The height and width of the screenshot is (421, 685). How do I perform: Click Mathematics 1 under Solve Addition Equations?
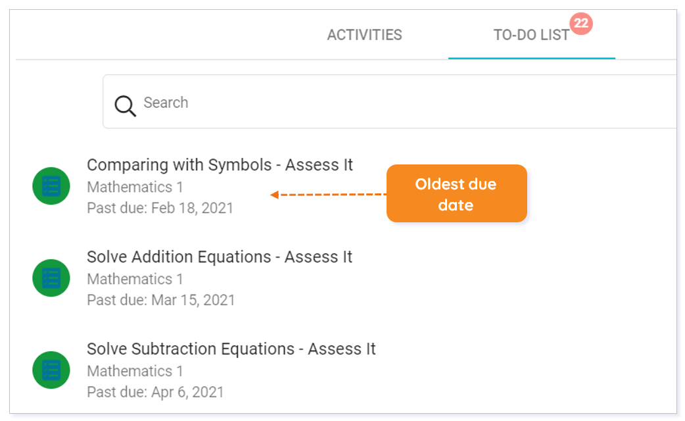(135, 280)
